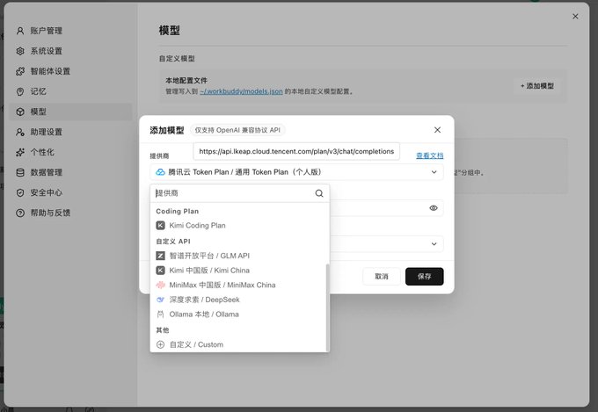Collapse the 腾讯云 Token Plan provider dropdown

tap(296, 172)
